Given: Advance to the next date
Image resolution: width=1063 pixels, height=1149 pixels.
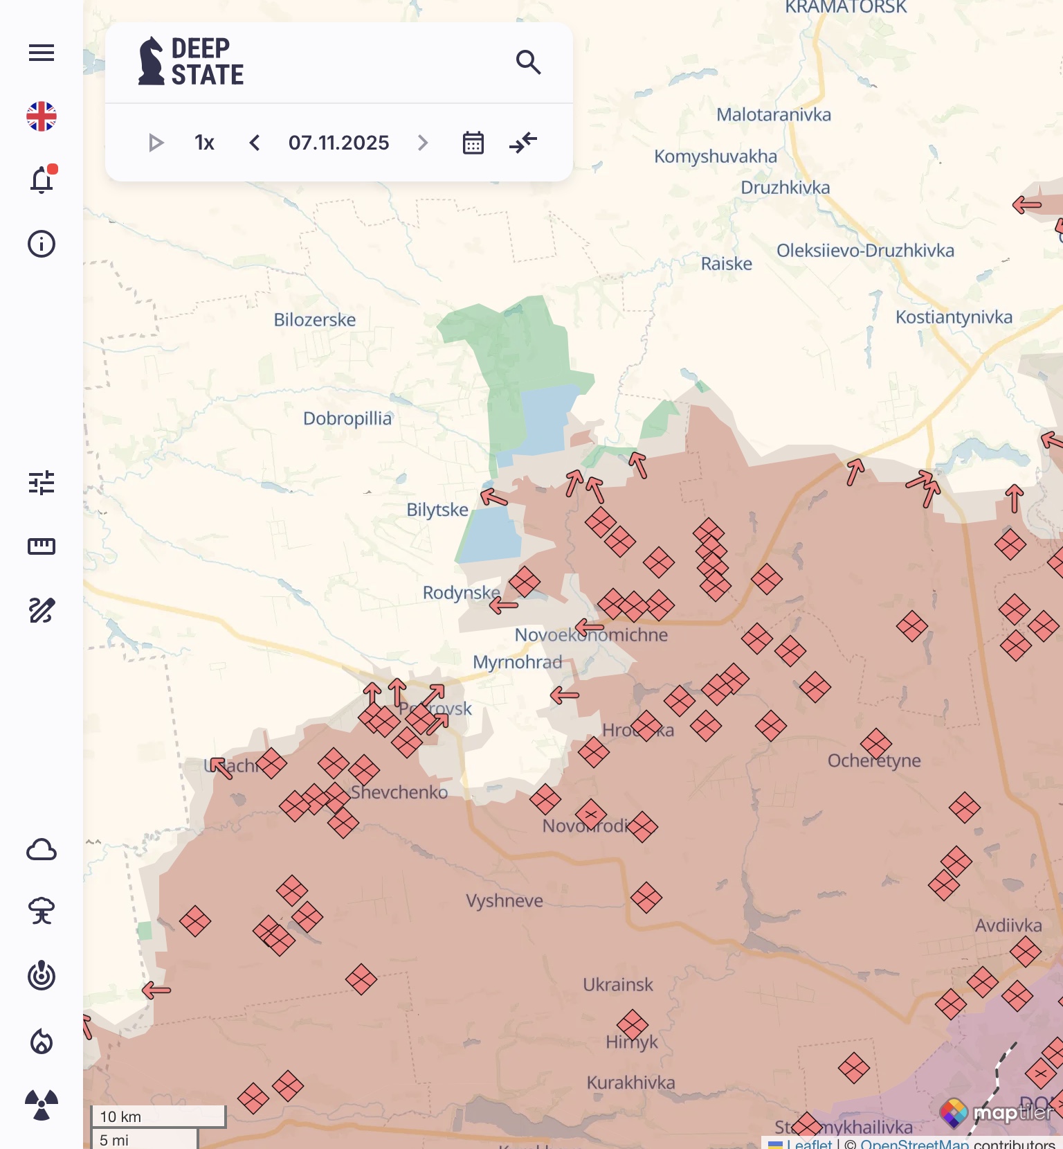Looking at the screenshot, I should [x=423, y=143].
